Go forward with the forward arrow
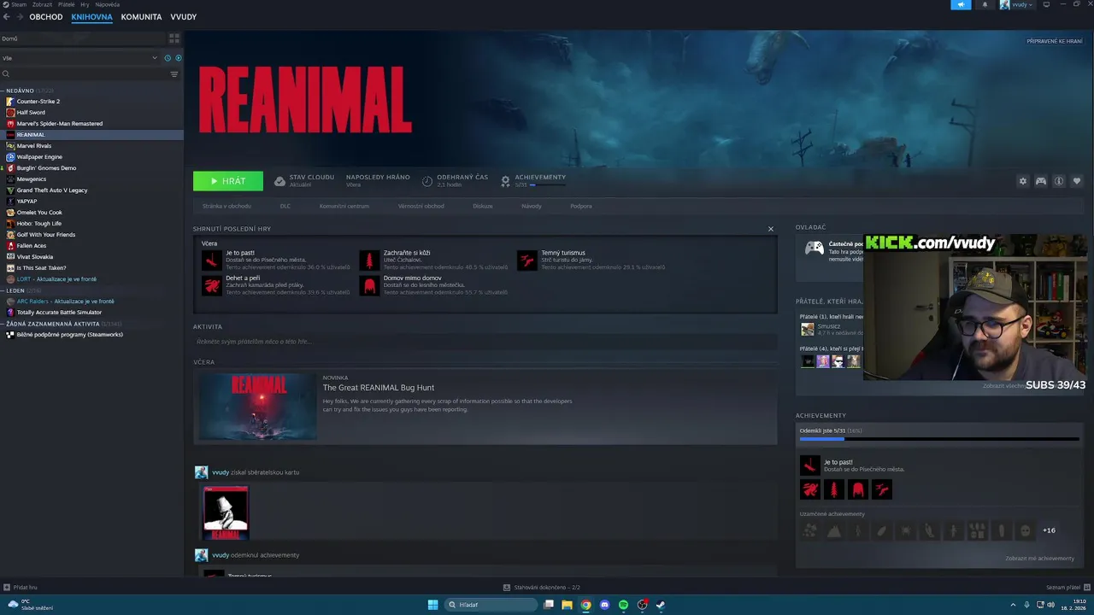Image resolution: width=1094 pixels, height=615 pixels. click(19, 17)
